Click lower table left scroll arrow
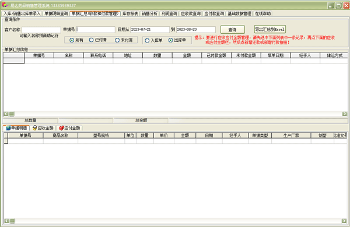The height and width of the screenshot is (227, 350). click(6, 221)
